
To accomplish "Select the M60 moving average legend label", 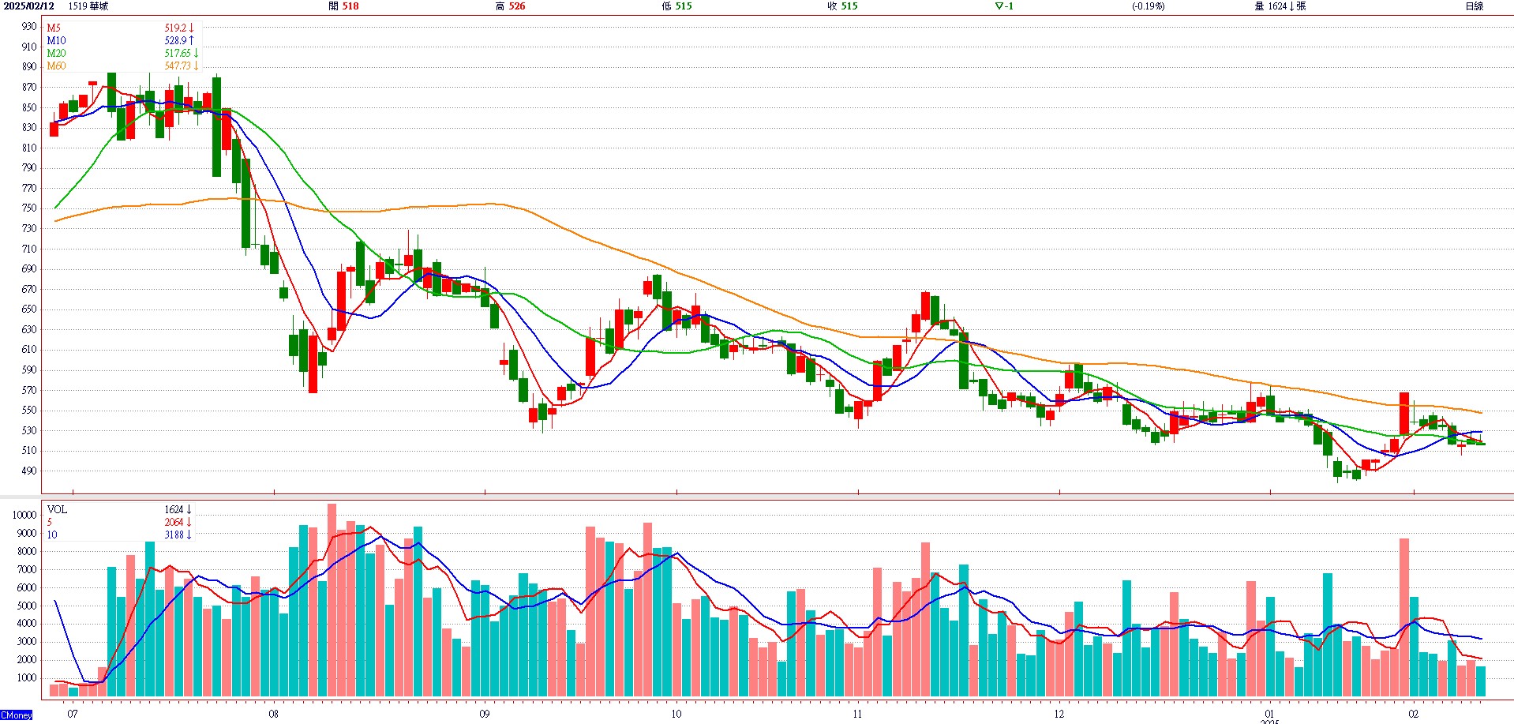I will [x=56, y=66].
